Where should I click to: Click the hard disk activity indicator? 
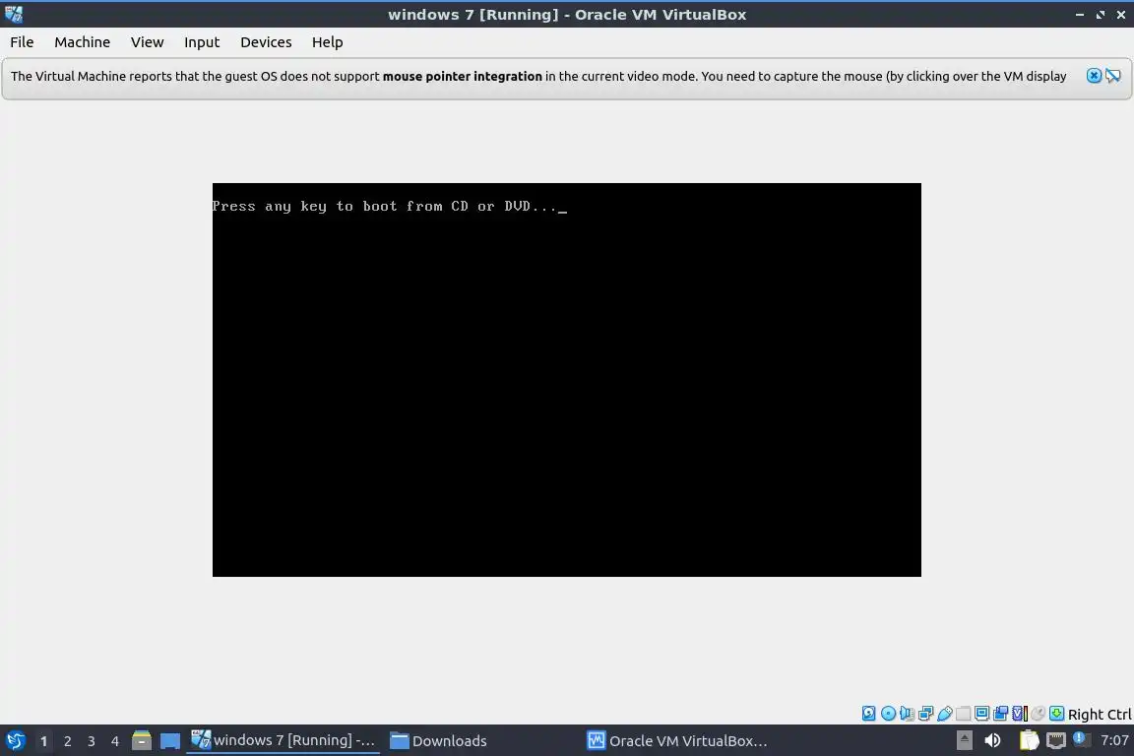click(868, 714)
